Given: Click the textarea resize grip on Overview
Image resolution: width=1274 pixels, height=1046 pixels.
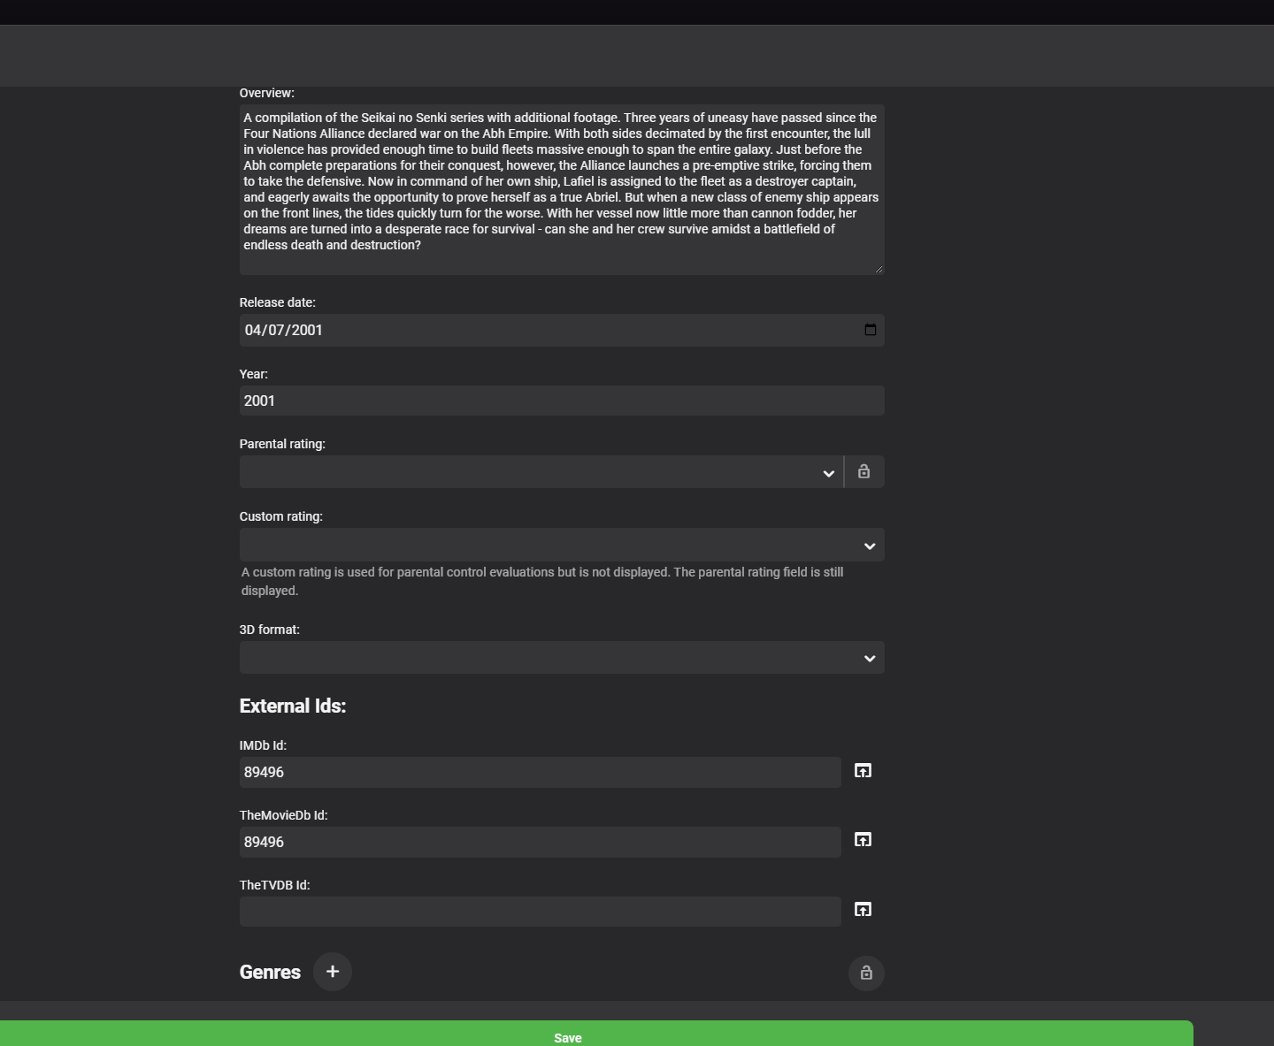Looking at the screenshot, I should click(879, 267).
